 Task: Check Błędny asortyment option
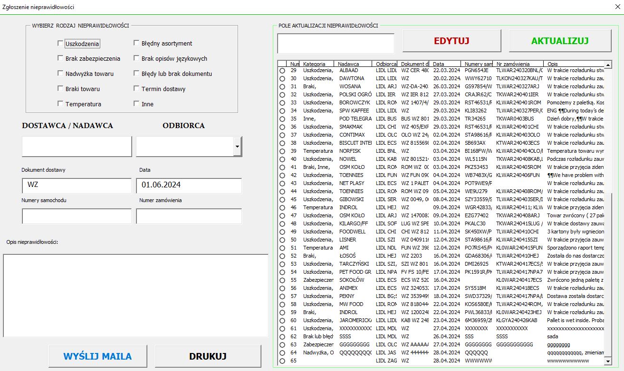(136, 43)
